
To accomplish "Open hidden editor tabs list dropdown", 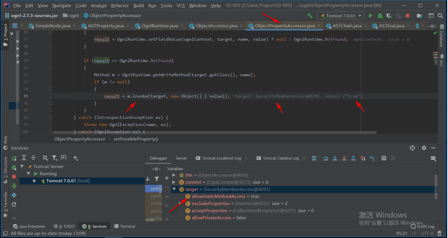I will [x=432, y=26].
